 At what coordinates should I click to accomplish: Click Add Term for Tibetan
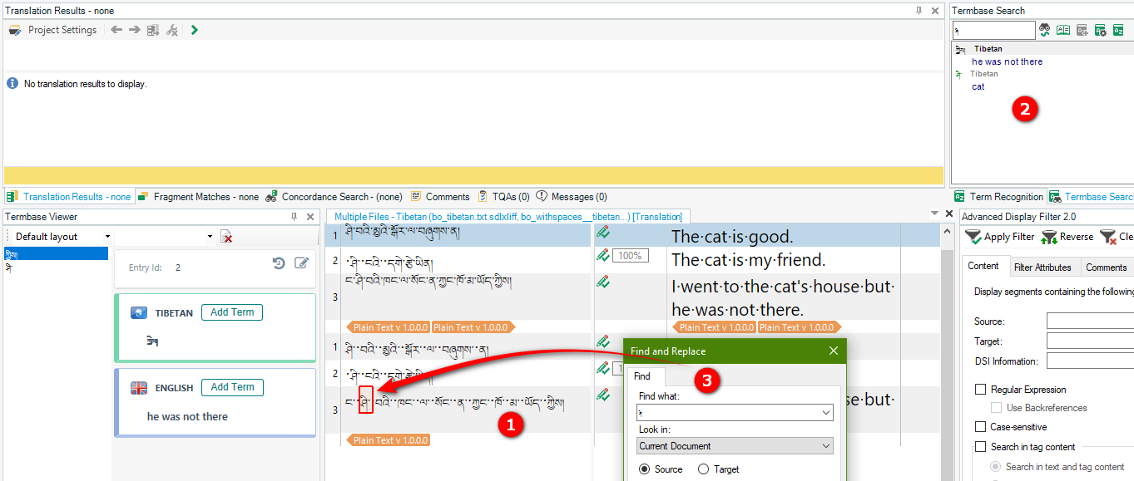click(232, 312)
